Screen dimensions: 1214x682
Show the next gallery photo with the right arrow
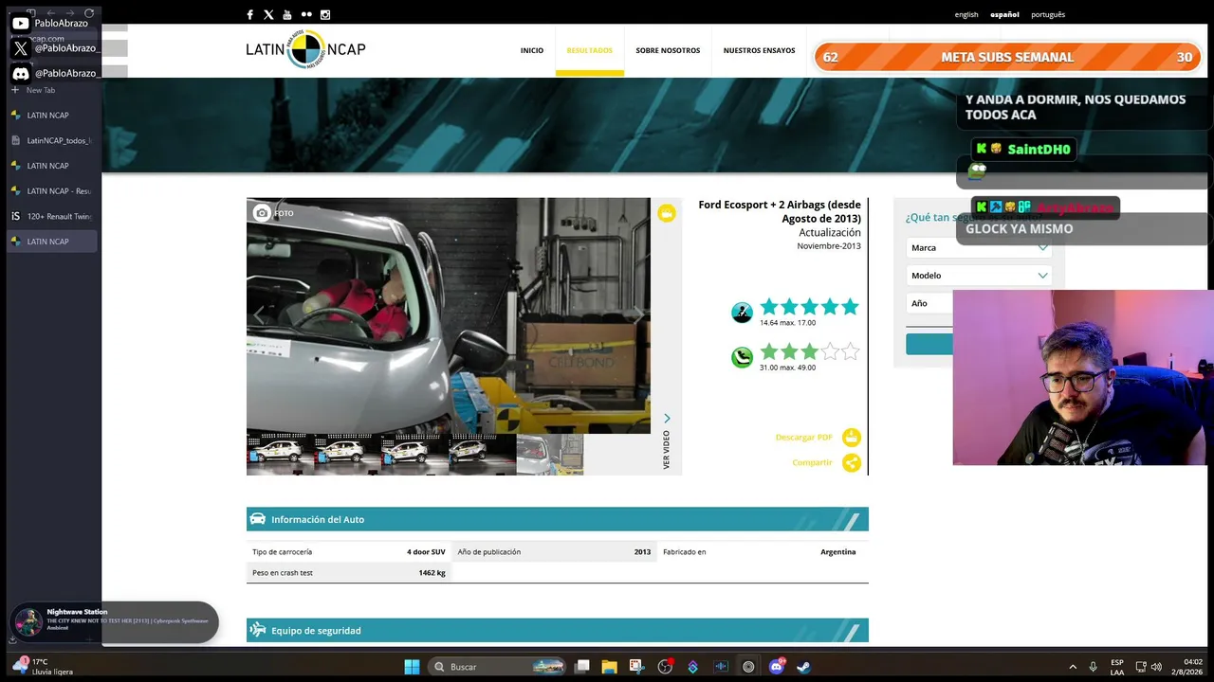(639, 315)
